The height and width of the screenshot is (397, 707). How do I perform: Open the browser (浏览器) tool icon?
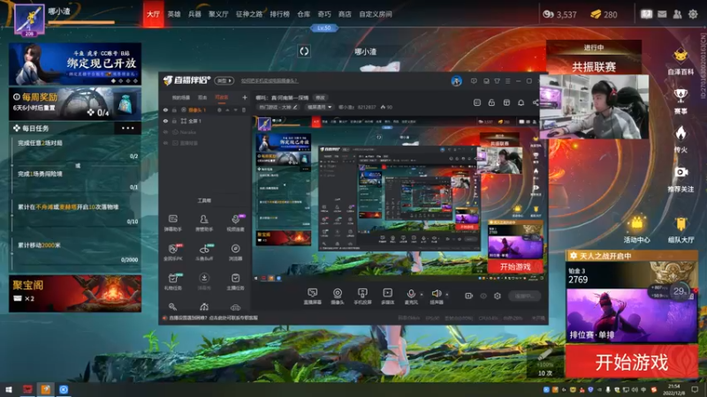point(235,252)
